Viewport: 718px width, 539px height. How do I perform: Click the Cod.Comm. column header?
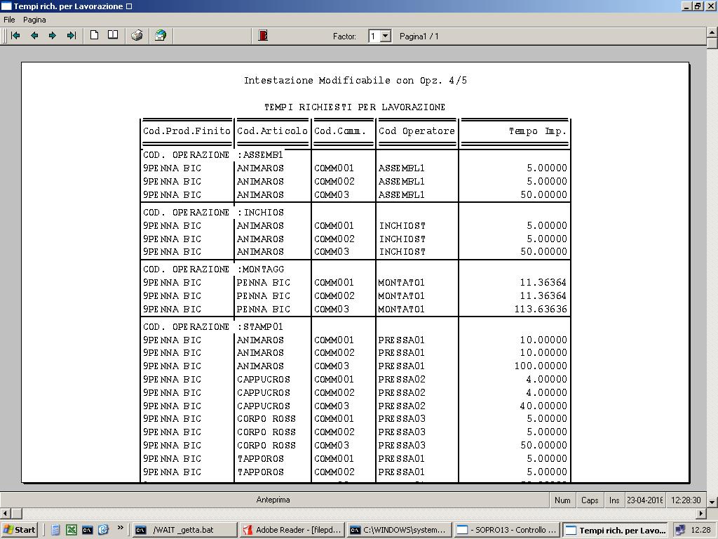click(x=340, y=131)
